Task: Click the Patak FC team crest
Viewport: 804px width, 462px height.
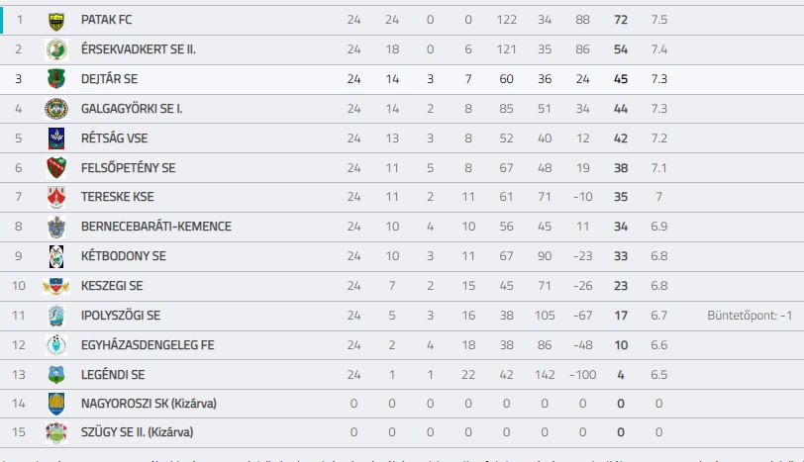Action: (x=56, y=21)
